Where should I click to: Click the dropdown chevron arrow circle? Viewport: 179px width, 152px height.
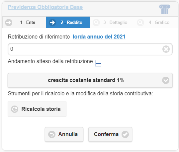165,80
